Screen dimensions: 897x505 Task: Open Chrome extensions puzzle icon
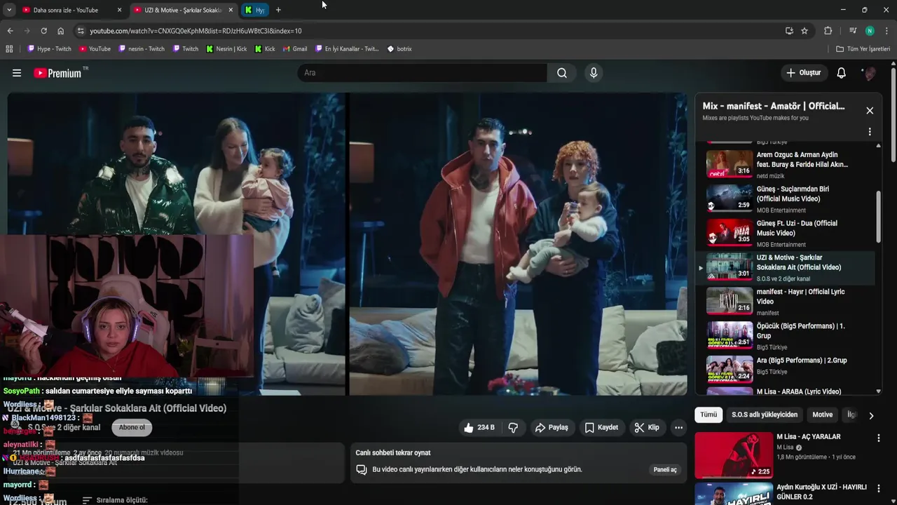tap(828, 31)
